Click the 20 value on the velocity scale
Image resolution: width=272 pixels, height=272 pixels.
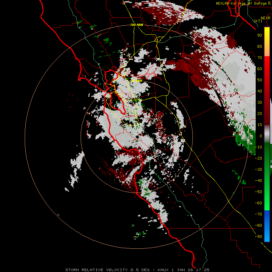[260, 114]
